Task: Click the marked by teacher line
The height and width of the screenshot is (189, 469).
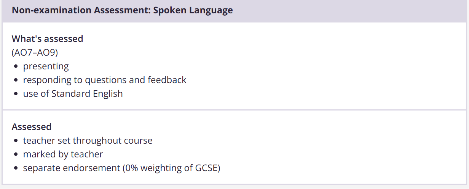Action: (x=63, y=154)
